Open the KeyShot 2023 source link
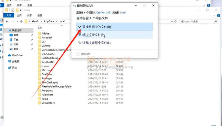The image size is (222, 126). pos(104,12)
